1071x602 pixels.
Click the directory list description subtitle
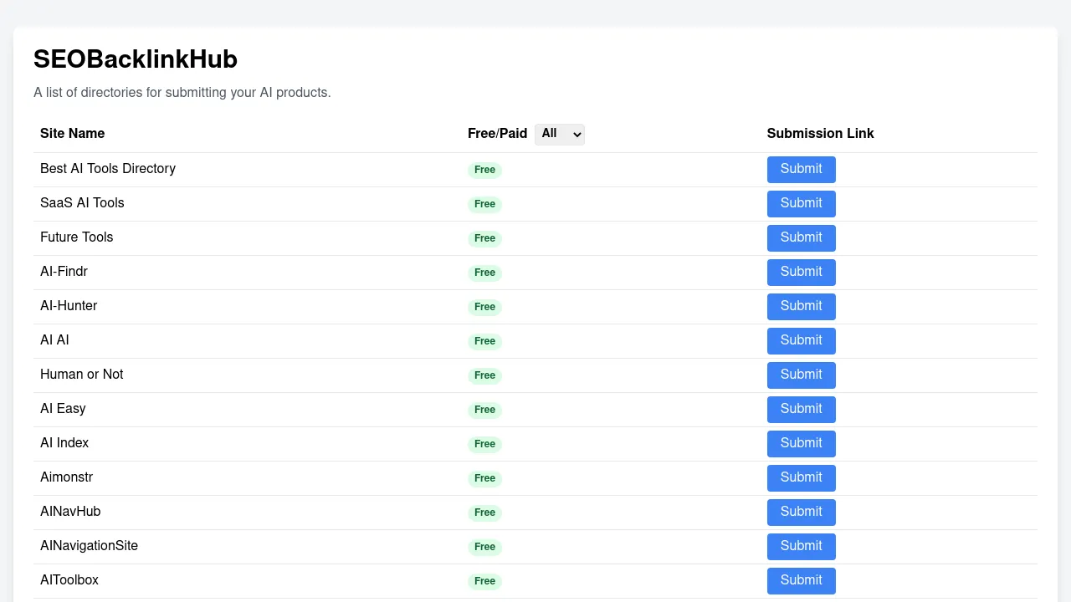pyautogui.click(x=182, y=93)
